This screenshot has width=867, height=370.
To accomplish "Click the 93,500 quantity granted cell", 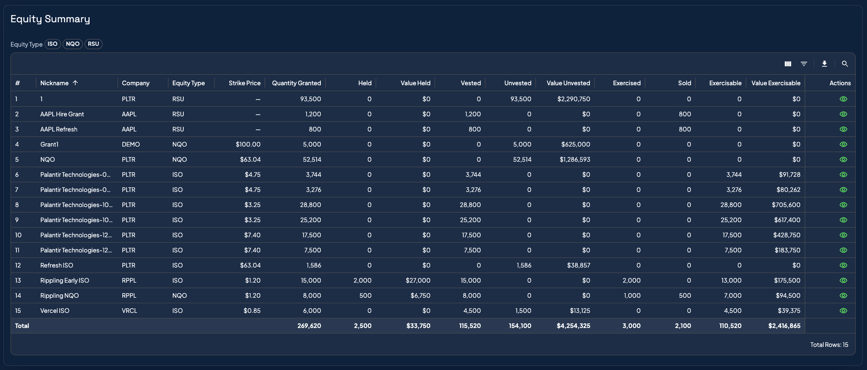I will click(x=311, y=99).
